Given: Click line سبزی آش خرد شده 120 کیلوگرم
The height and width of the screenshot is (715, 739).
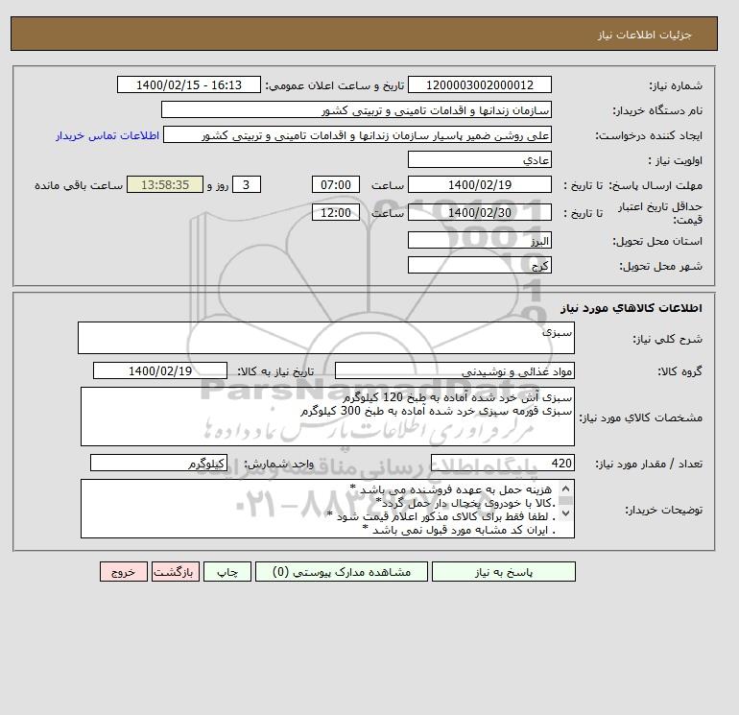Looking at the screenshot, I should pos(457,397).
